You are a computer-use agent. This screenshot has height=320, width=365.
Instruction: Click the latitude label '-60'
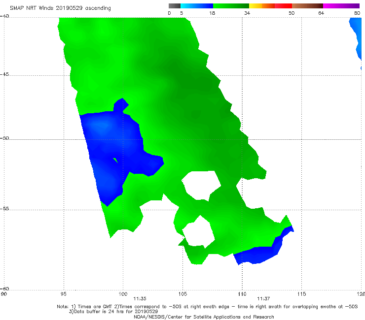(4, 288)
